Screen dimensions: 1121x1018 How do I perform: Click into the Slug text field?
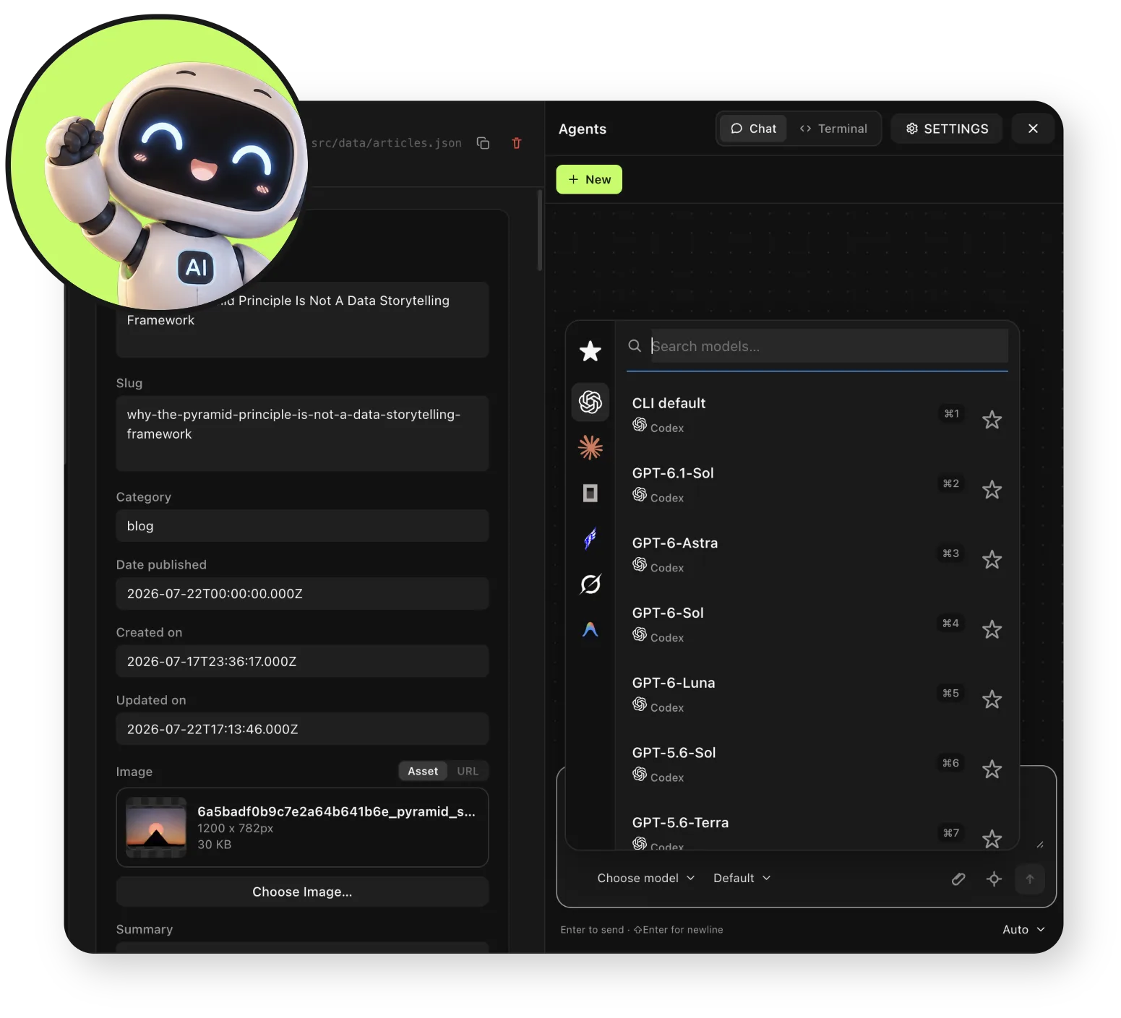click(302, 433)
